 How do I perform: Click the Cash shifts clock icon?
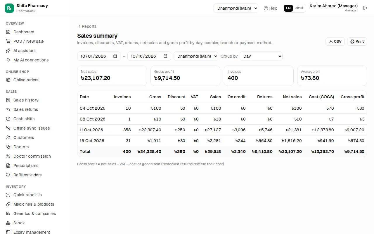[x=8, y=119]
